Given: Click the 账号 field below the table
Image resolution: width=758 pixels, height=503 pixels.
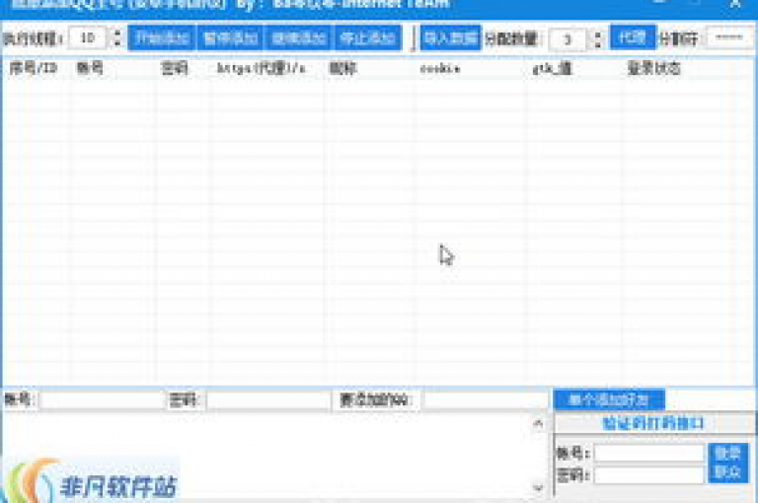Looking at the screenshot, I should (103, 400).
